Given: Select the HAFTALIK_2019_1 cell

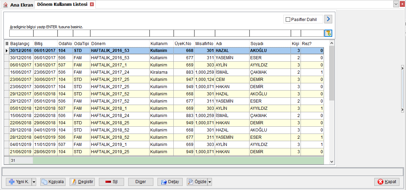Looking at the screenshot, I should [x=120, y=145].
